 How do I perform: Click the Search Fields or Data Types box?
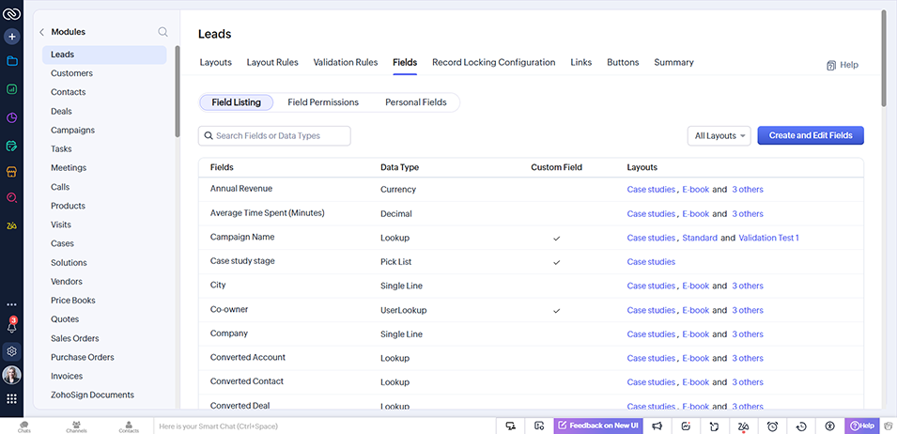coord(274,136)
